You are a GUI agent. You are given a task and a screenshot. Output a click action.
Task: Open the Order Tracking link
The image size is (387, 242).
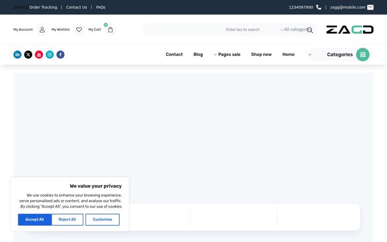click(43, 8)
